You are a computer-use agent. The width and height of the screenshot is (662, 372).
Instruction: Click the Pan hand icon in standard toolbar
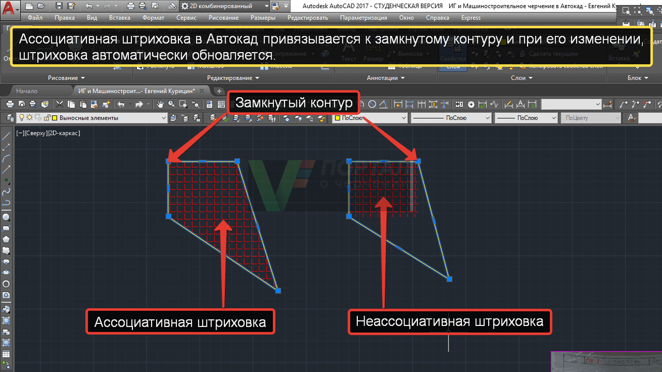click(x=160, y=104)
